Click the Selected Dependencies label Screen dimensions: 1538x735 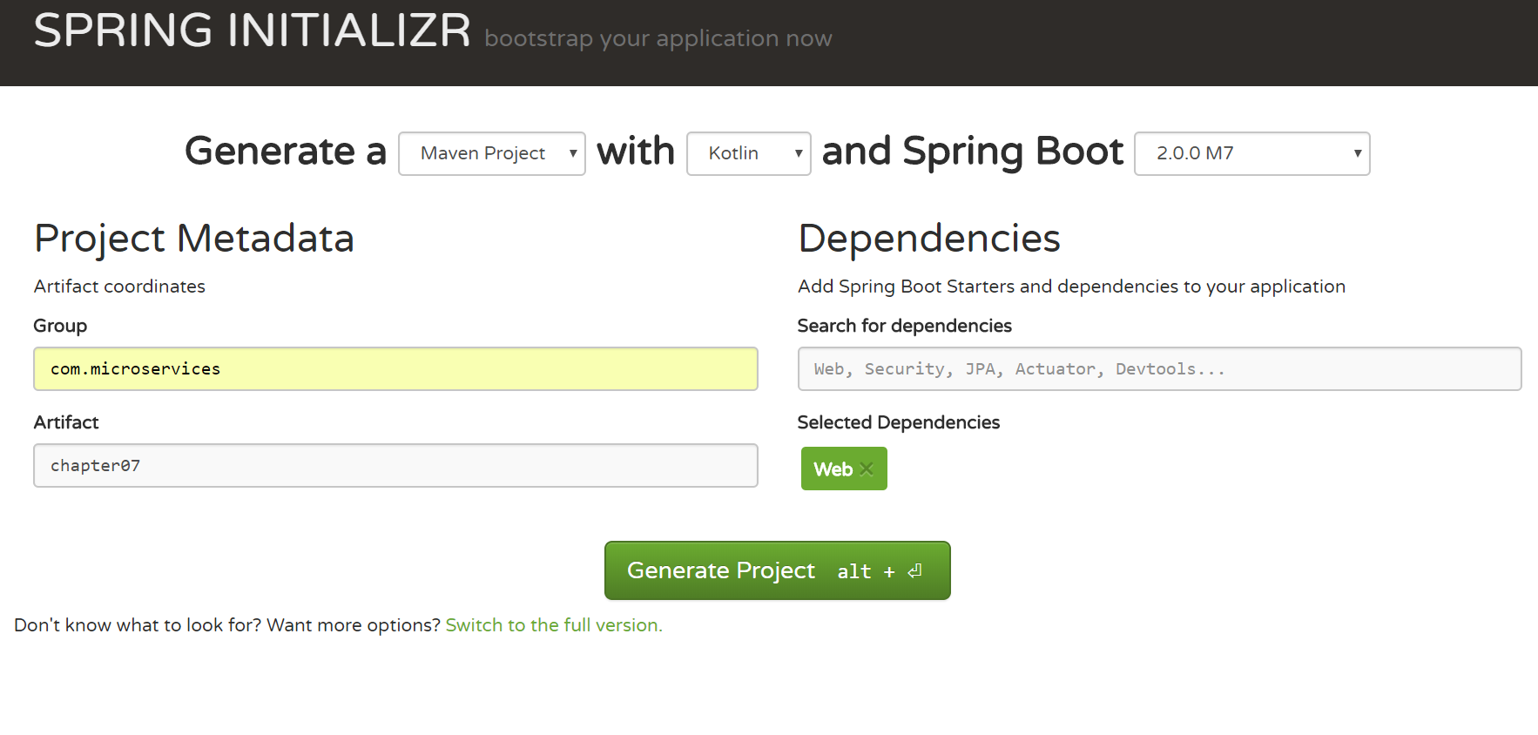899,422
